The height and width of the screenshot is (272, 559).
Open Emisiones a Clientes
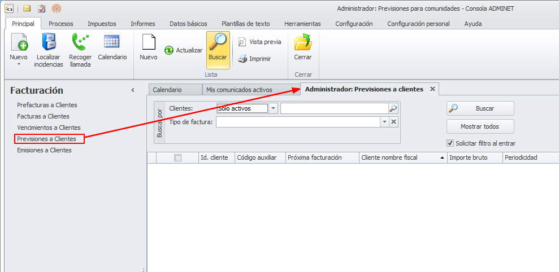point(44,150)
